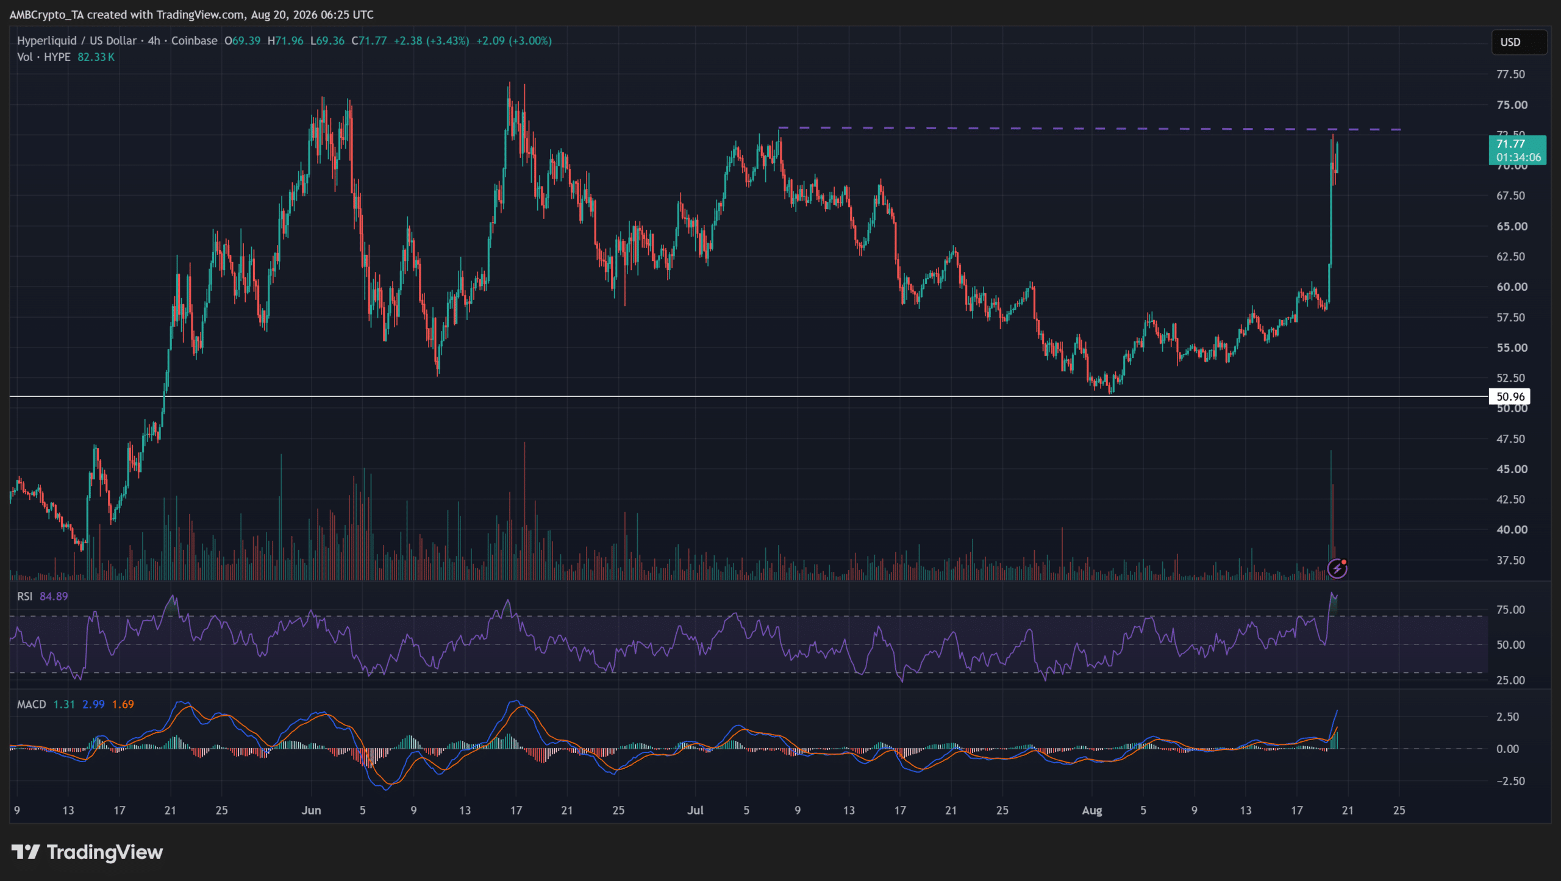Image resolution: width=1561 pixels, height=881 pixels.
Task: Click the volume value 82.33 K
Action: pos(96,57)
